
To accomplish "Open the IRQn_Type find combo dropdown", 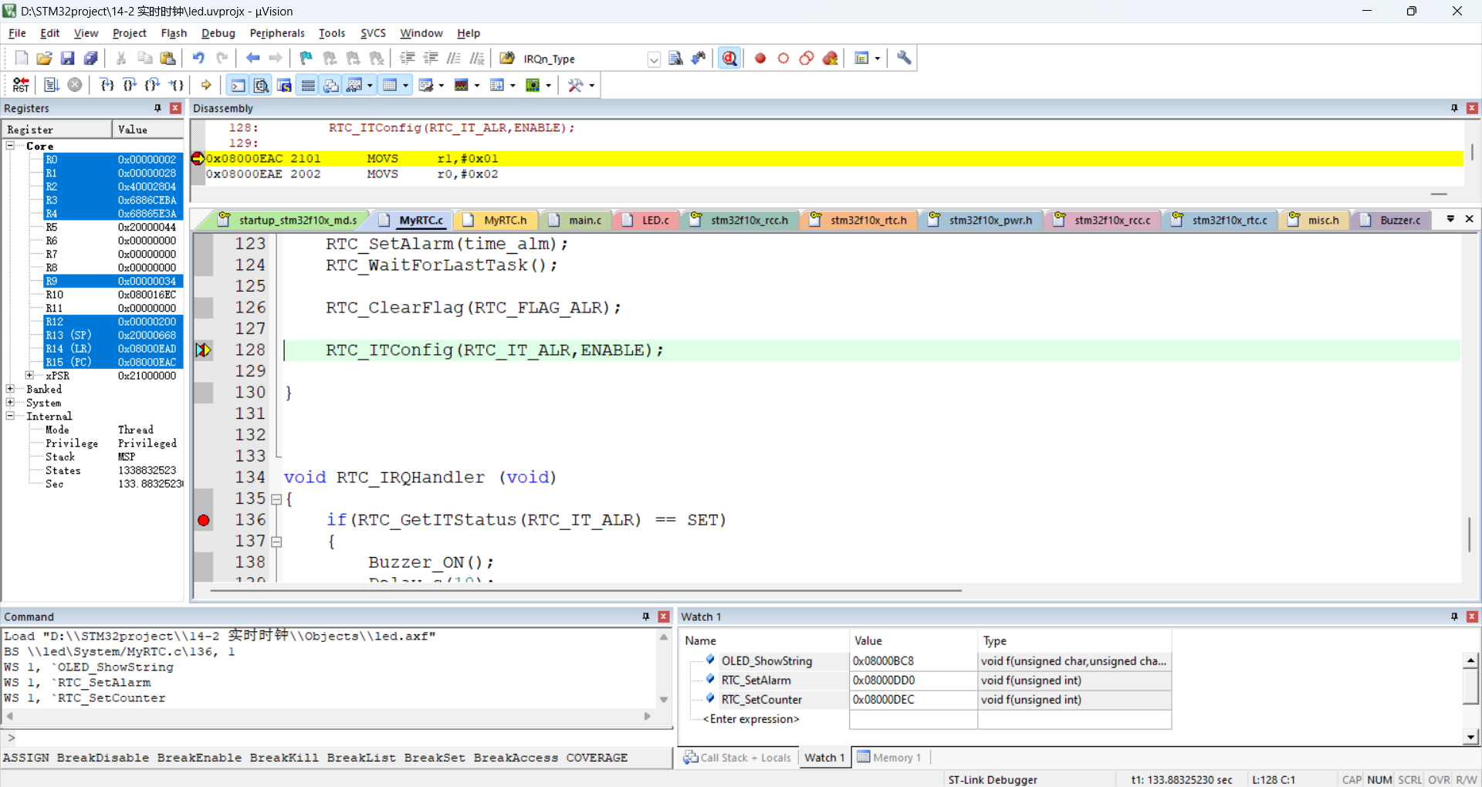I will click(654, 59).
